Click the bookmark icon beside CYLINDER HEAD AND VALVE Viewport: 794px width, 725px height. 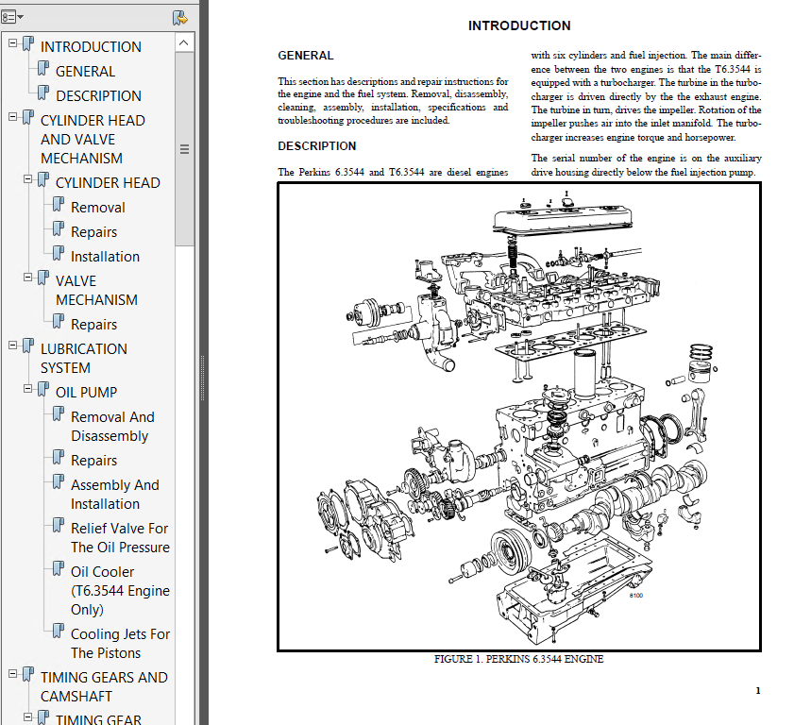coord(28,118)
